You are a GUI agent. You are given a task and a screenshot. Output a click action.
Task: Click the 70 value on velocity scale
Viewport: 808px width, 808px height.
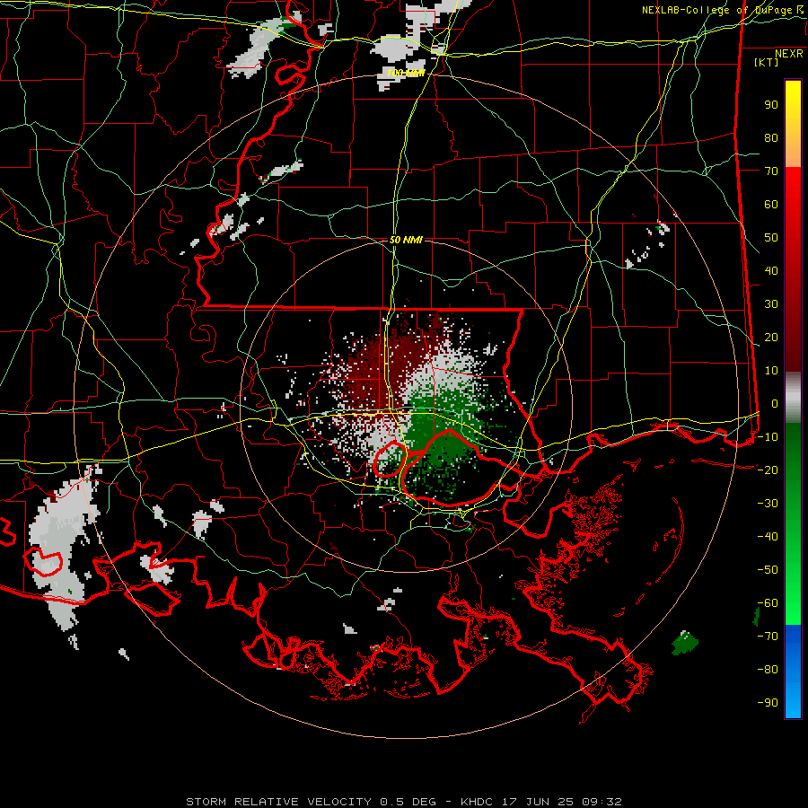point(771,171)
